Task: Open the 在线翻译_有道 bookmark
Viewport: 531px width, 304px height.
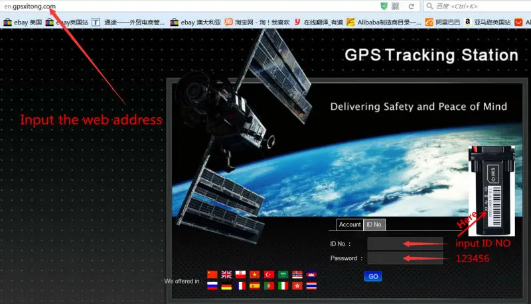Action: (319, 23)
